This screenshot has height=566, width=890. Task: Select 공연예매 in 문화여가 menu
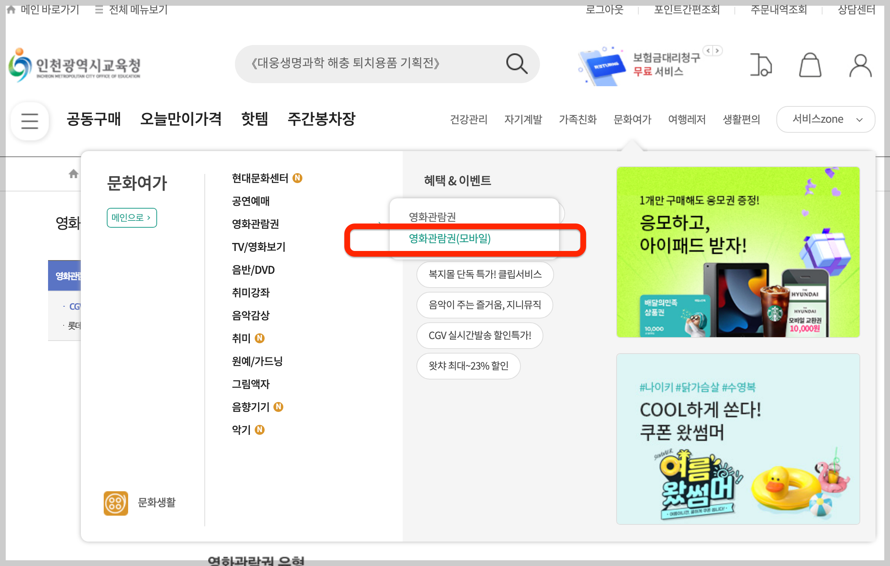click(x=251, y=201)
